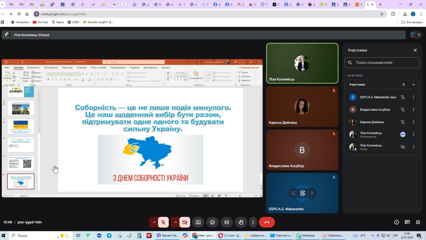426x240 pixels.
Task: Turn on the camera in the call toolbar
Action: [x=185, y=222]
